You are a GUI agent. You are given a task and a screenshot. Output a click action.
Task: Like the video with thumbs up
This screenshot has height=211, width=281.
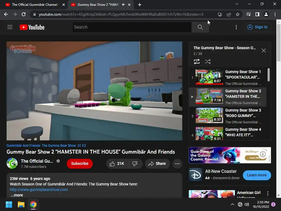(x=117, y=164)
